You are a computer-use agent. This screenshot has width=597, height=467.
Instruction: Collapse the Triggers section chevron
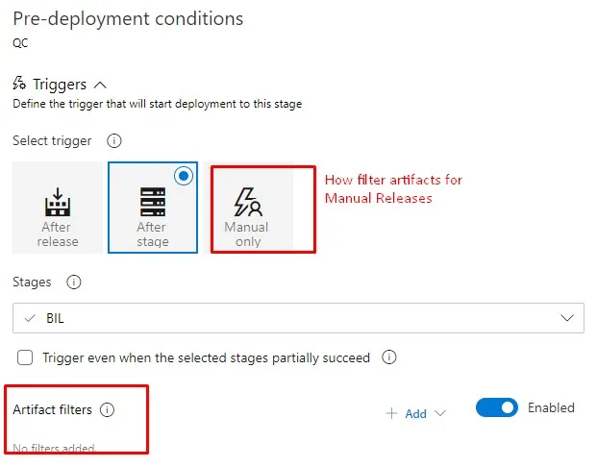[x=101, y=85]
